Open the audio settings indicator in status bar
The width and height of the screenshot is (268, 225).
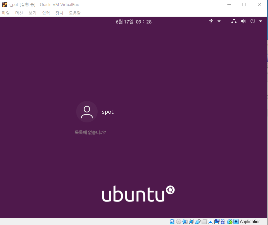pyautogui.click(x=185, y=222)
